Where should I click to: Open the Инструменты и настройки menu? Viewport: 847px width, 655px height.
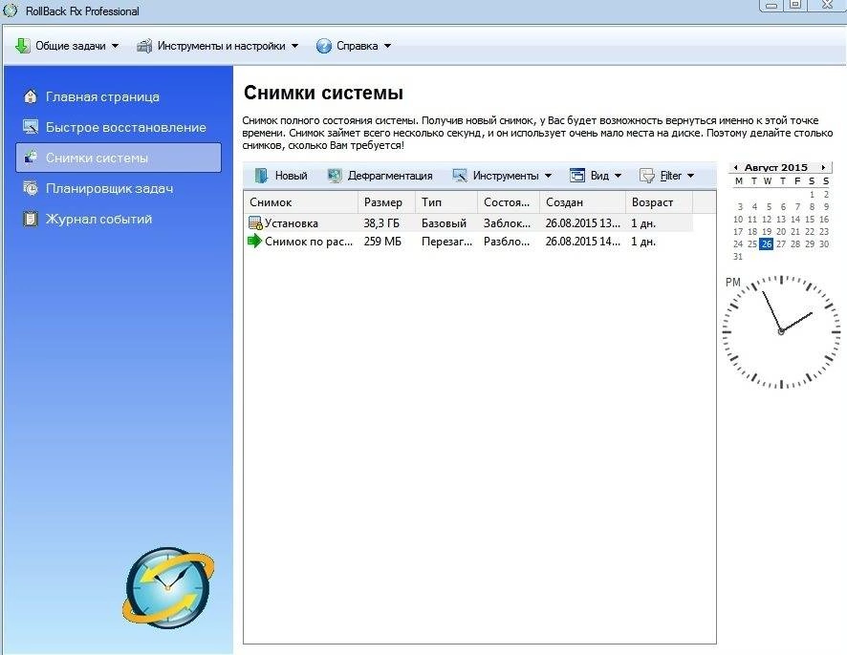pos(218,46)
